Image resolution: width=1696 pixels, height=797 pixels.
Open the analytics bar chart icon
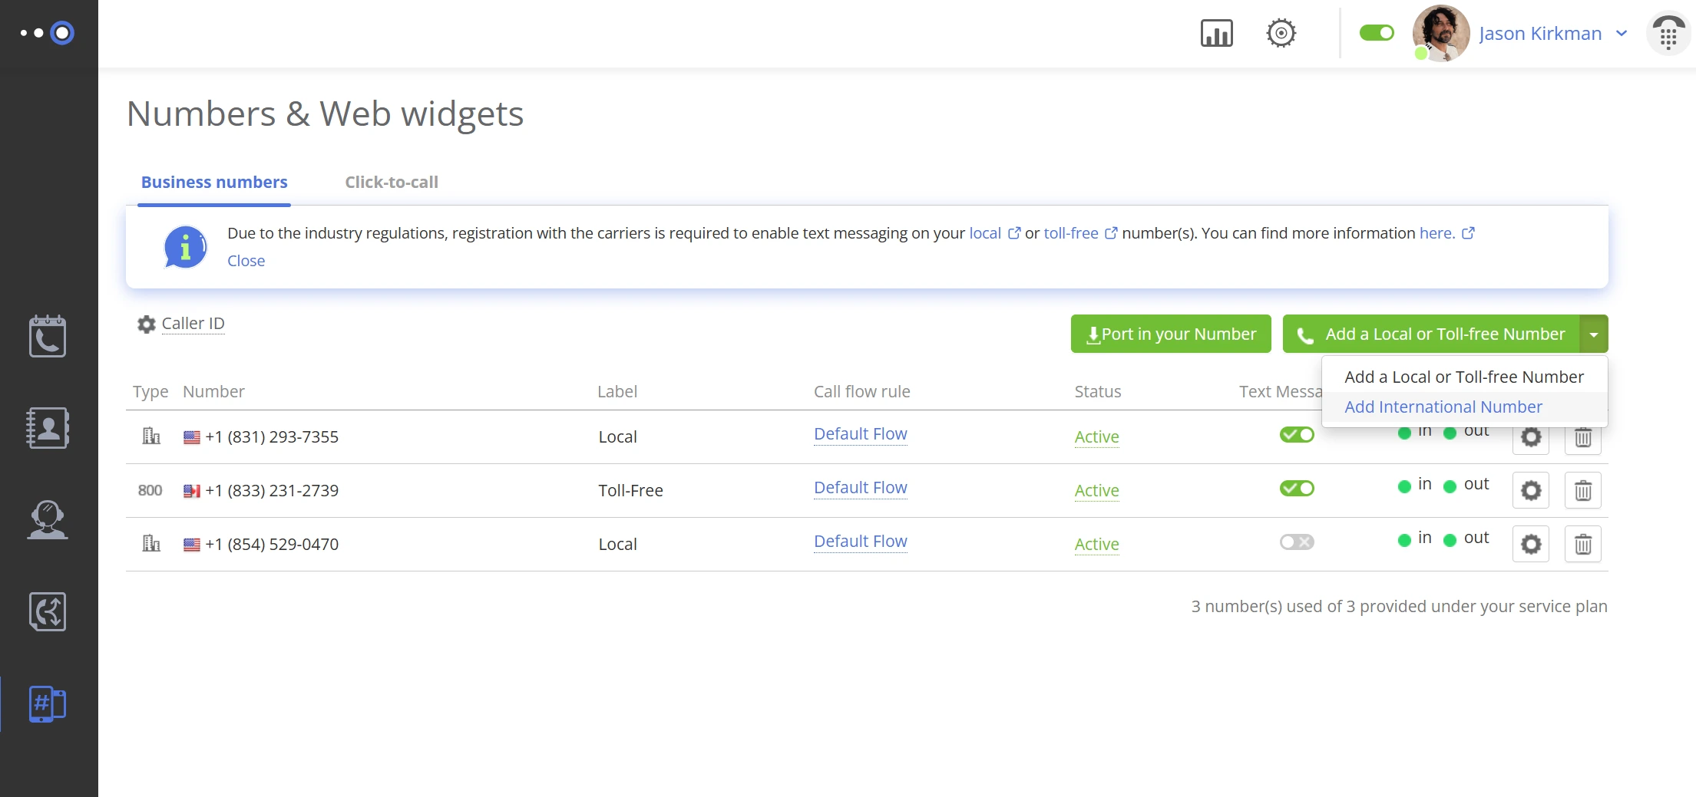[x=1216, y=33]
